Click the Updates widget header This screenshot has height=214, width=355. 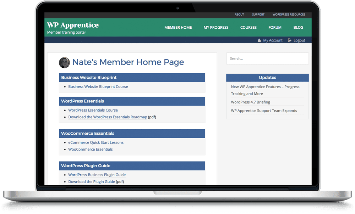pos(267,78)
